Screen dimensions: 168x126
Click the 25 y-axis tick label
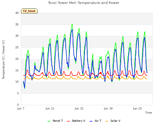pos(17,47)
